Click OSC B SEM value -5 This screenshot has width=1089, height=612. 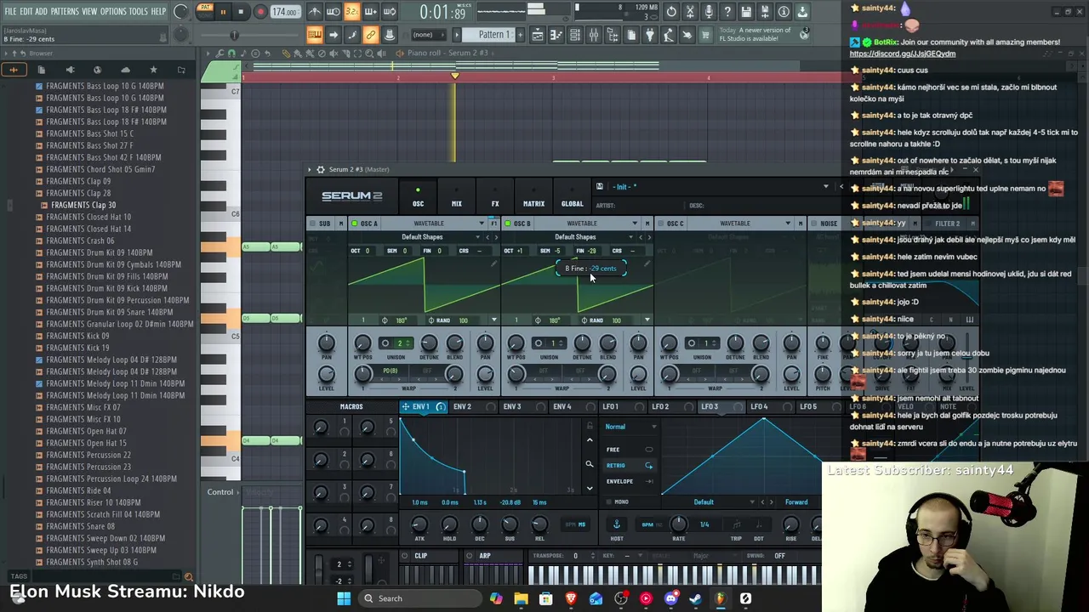tap(558, 251)
